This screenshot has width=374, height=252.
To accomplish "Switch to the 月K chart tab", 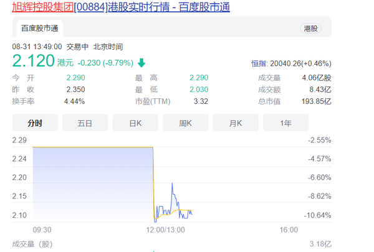I will tap(236, 123).
